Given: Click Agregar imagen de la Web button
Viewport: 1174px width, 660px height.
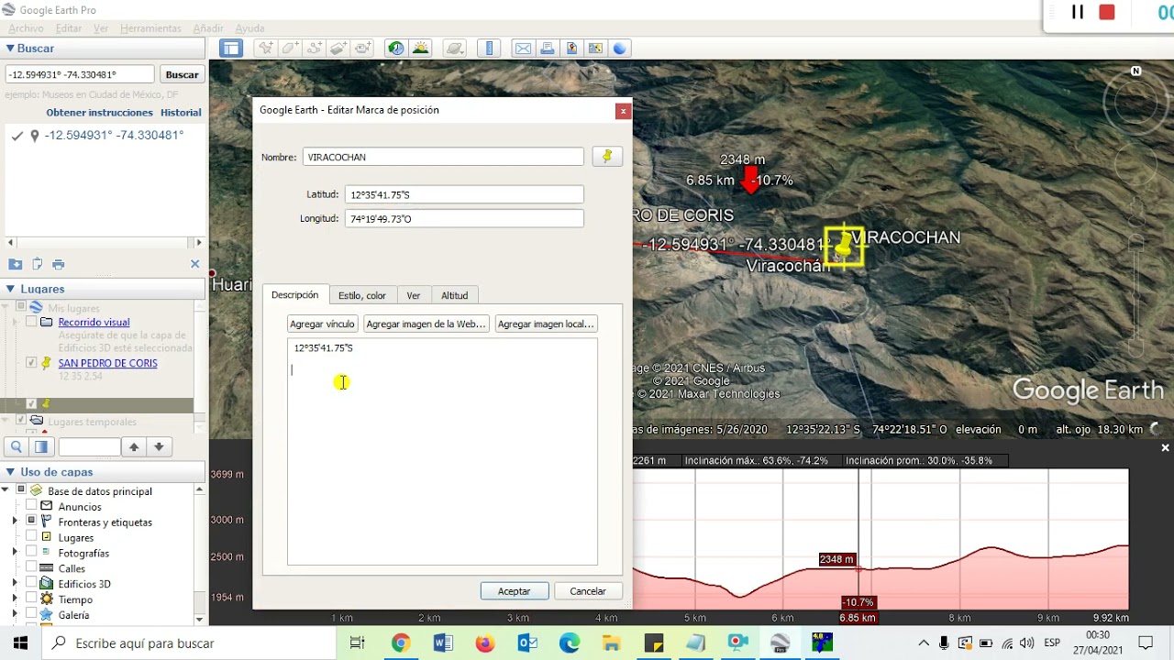Looking at the screenshot, I should point(426,324).
